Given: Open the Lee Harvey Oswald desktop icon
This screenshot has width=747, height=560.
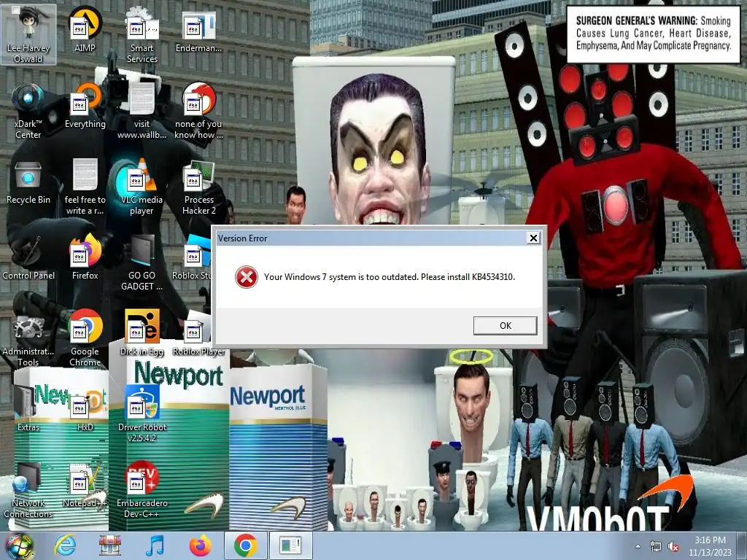Looking at the screenshot, I should 28,34.
